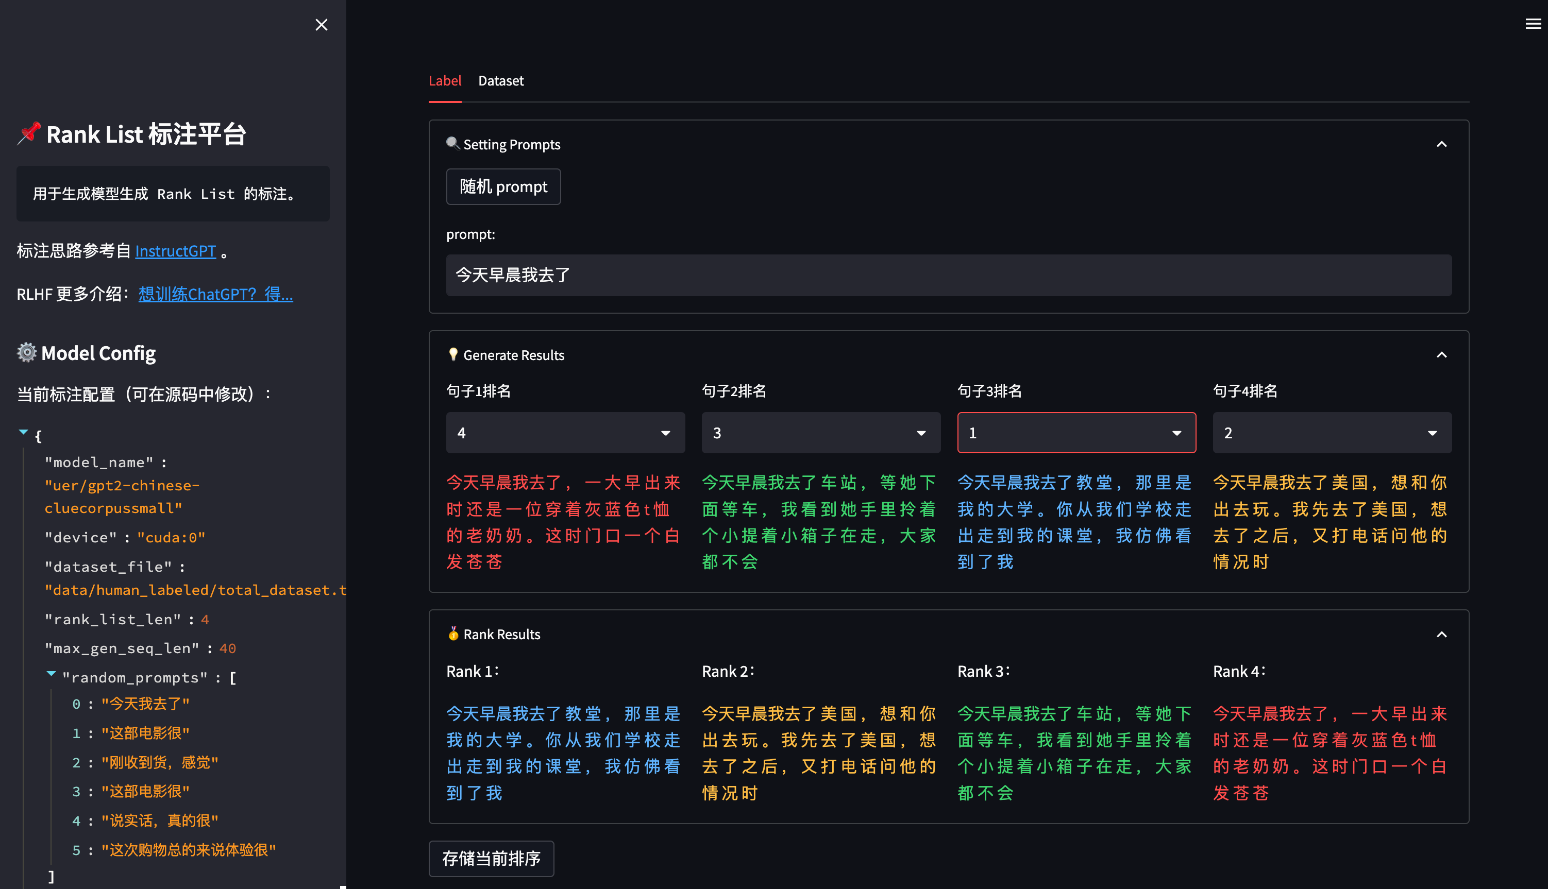The width and height of the screenshot is (1548, 889).
Task: Click the red generated sentence under 句子1排名
Action: (x=564, y=522)
